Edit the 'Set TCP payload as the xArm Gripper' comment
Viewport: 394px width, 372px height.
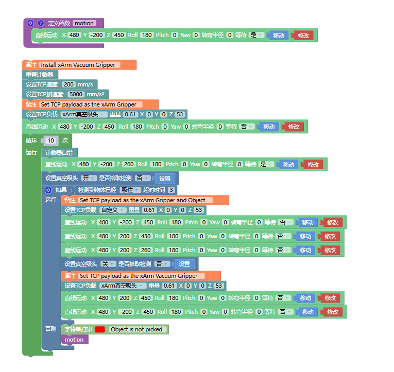[x=91, y=104]
